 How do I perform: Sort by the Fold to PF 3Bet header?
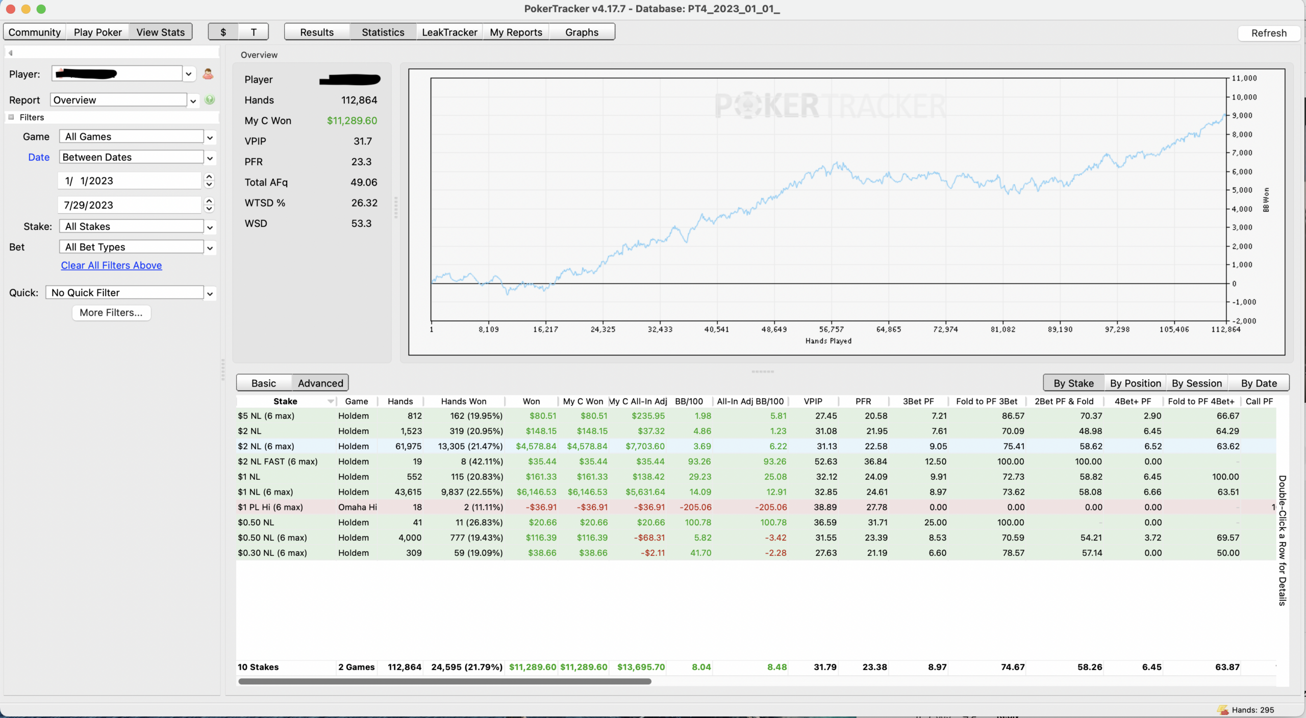tap(987, 401)
